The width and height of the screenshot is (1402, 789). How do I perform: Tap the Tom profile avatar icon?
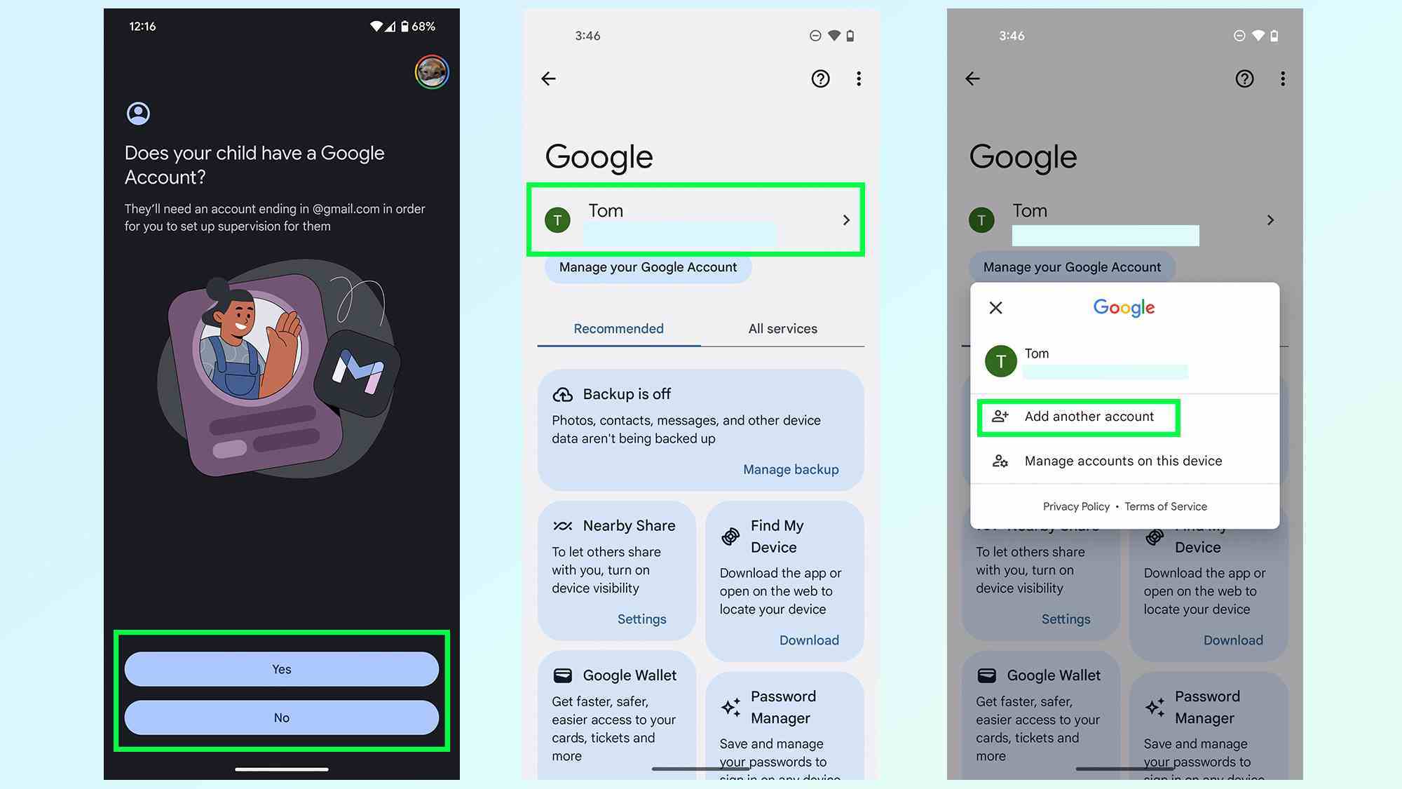click(557, 221)
